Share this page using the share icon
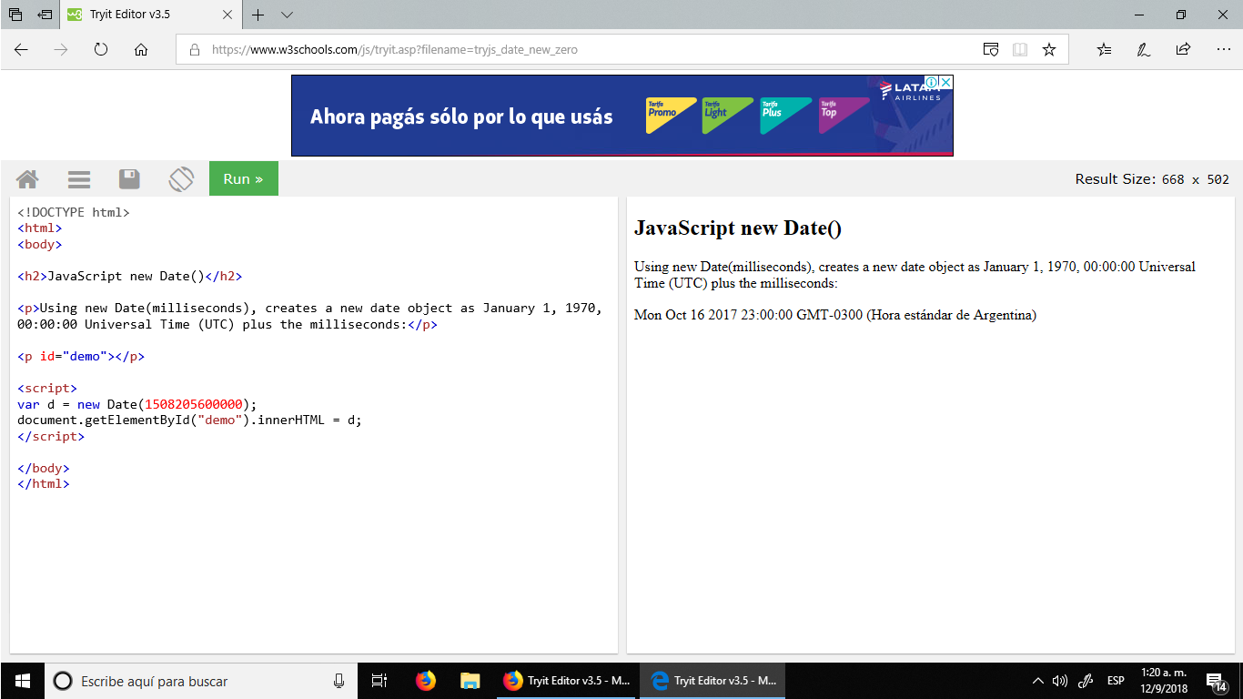 pos(1183,50)
